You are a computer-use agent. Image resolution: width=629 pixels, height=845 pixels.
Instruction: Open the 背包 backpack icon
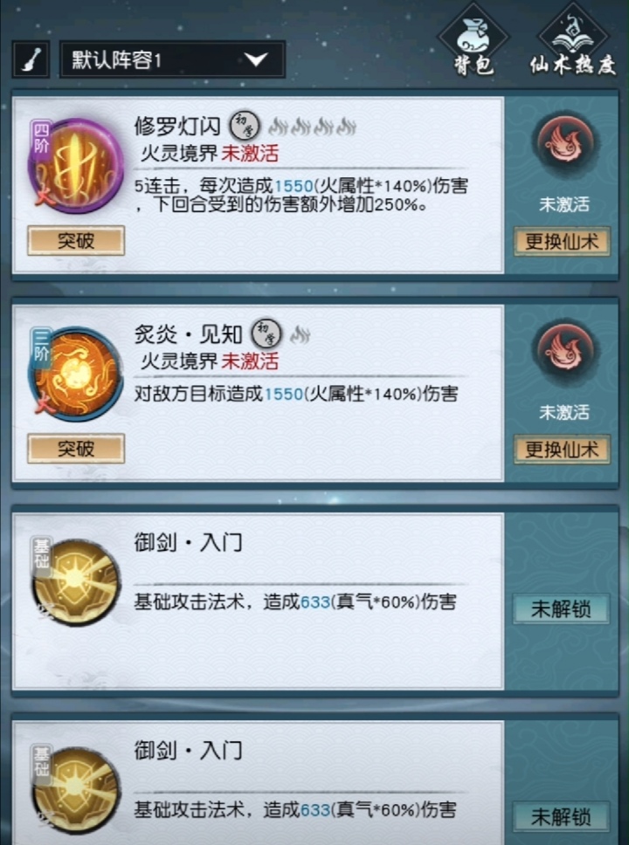(473, 40)
